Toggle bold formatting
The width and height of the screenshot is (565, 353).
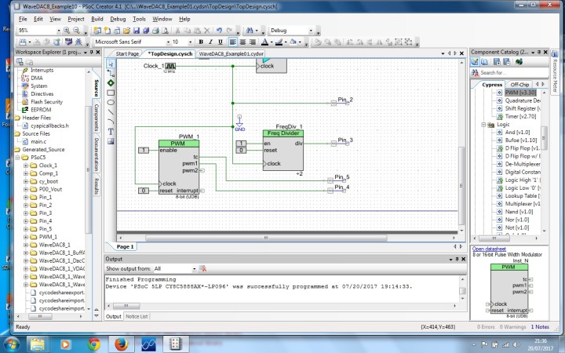[201, 42]
